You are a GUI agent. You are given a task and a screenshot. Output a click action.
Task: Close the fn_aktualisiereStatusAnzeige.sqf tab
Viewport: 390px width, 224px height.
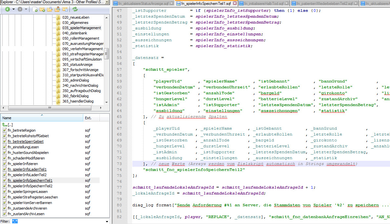[x=171, y=3]
